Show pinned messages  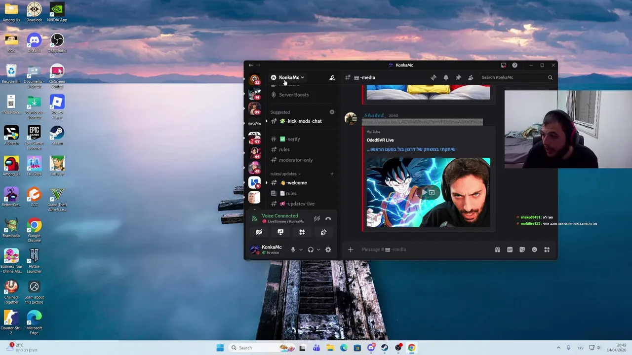(x=458, y=77)
